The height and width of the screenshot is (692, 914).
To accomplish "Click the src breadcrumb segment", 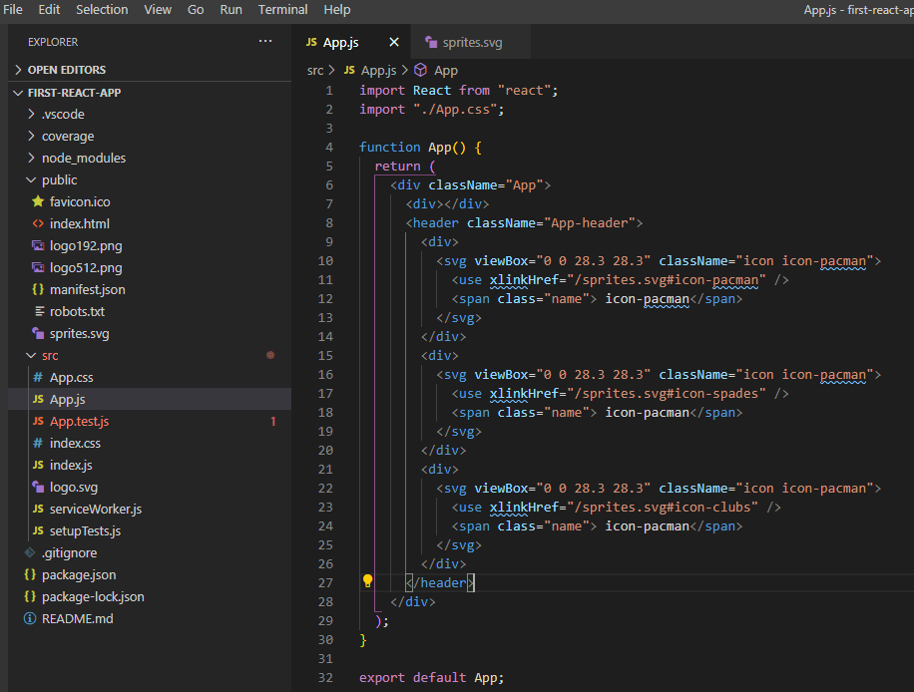I will click(x=315, y=70).
